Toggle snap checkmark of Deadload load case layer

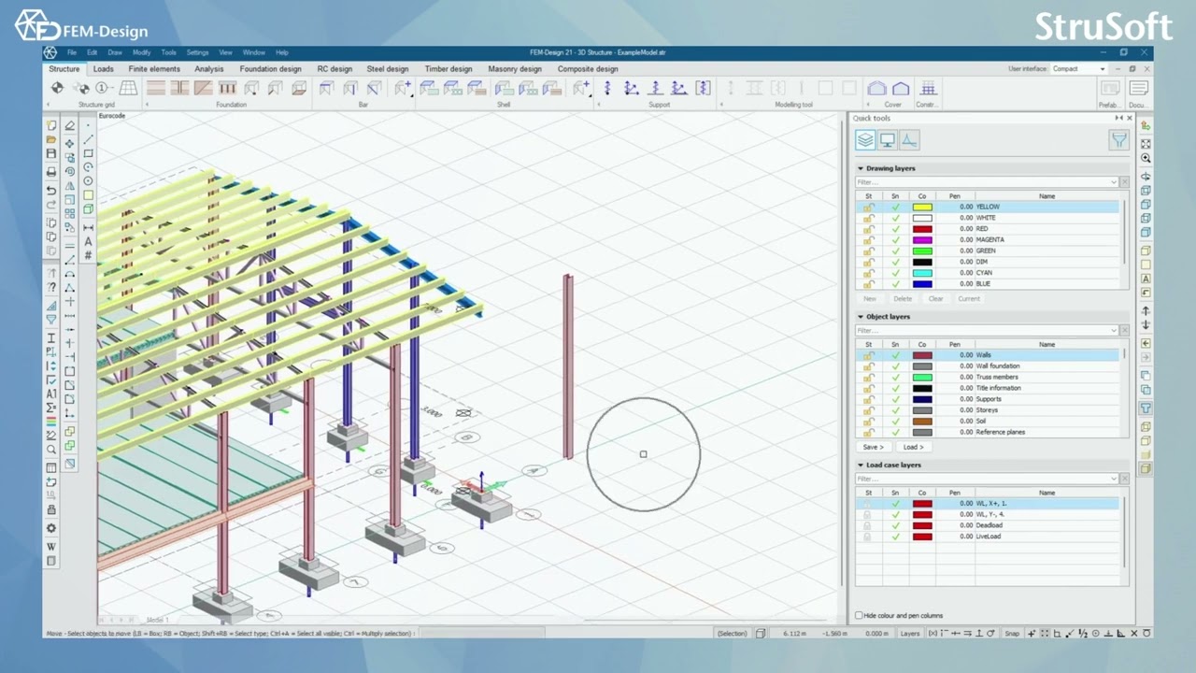895,525
